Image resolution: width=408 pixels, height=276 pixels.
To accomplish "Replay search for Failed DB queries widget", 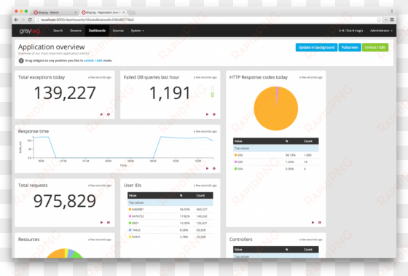I will coord(207,114).
